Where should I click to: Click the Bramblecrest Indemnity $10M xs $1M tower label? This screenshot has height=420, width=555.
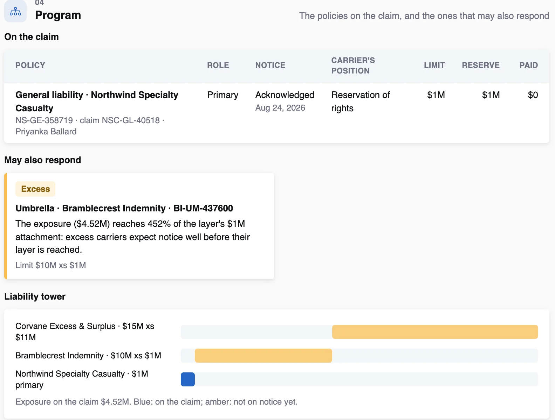pos(88,356)
